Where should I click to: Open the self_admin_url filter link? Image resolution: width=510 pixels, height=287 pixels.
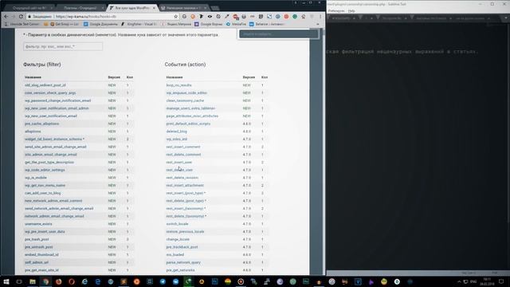[x=37, y=262]
